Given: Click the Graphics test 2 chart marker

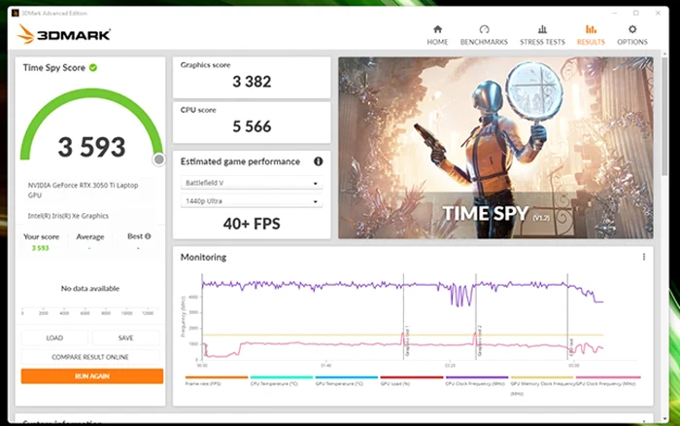Looking at the screenshot, I should (x=479, y=341).
